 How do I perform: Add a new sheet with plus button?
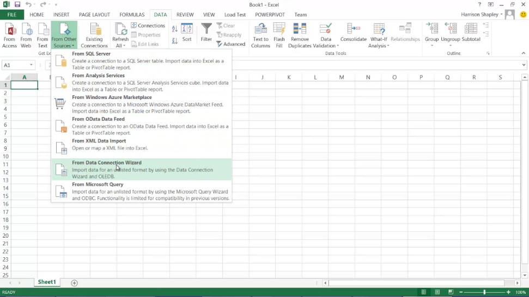tap(75, 283)
